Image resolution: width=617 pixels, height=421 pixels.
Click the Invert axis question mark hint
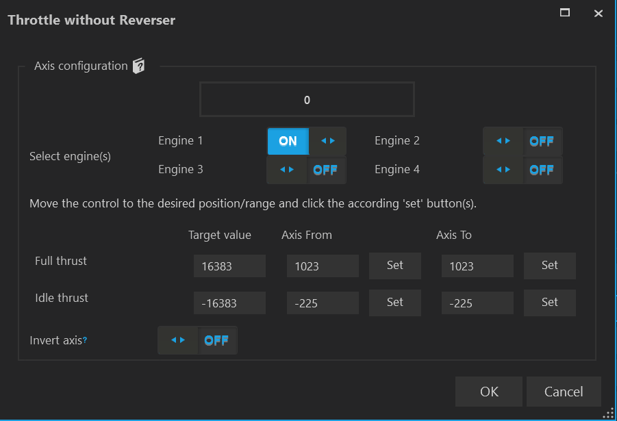(x=85, y=340)
